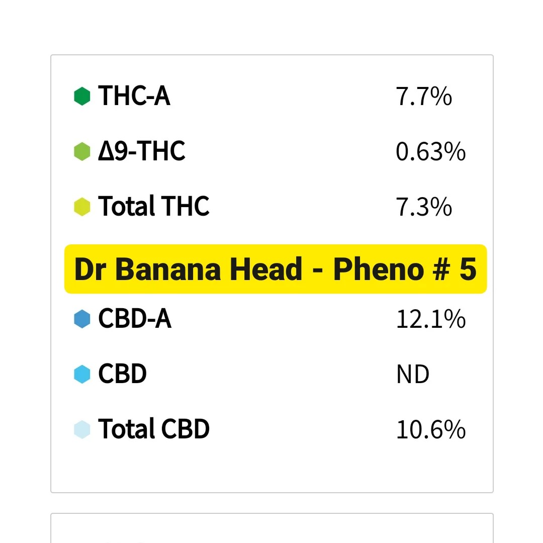Viewport: 543px width, 543px height.
Task: Click the Dr Banana Head yellow banner
Action: tap(276, 269)
